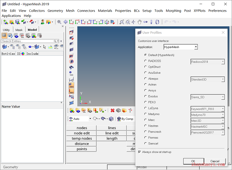Open the NastranMSC dropdown
The height and width of the screenshot is (170, 232).
click(x=223, y=127)
